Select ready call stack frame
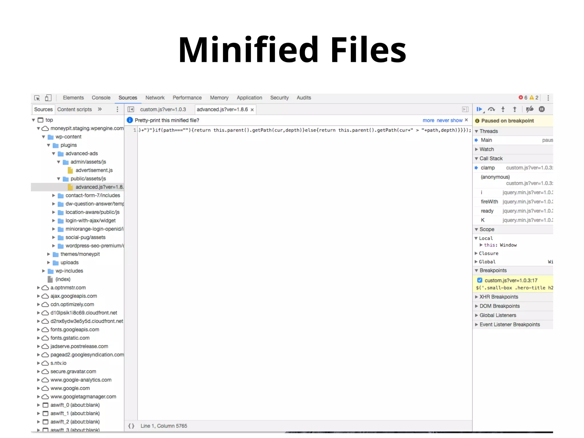584x438 pixels. [513, 211]
